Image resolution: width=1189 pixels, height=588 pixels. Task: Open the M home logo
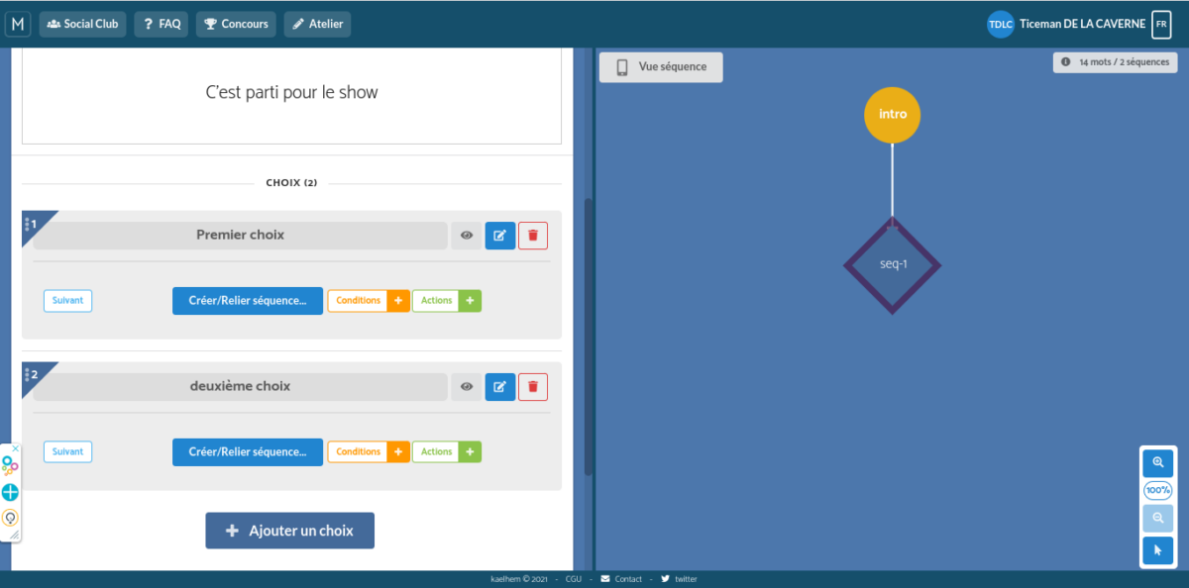pos(18,24)
